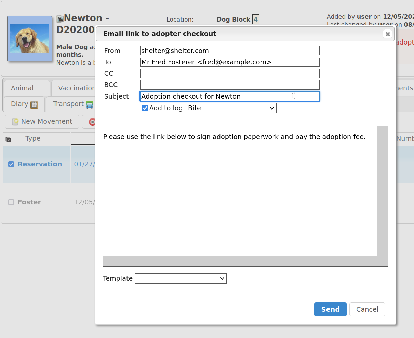Click the Diary calendar icon

tap(34, 104)
